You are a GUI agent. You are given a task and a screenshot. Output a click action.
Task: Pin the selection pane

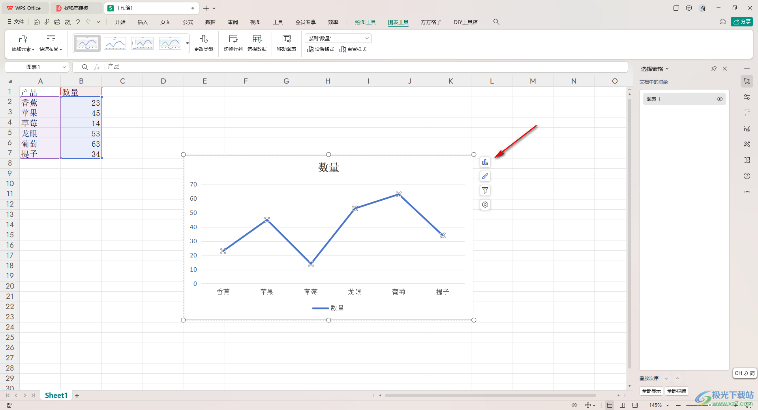tap(714, 69)
